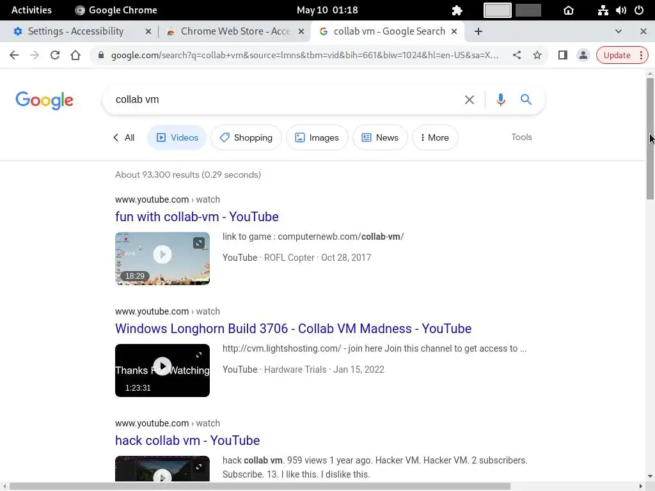The height and width of the screenshot is (491, 655).
Task: Open the Activities overview
Action: (x=31, y=10)
